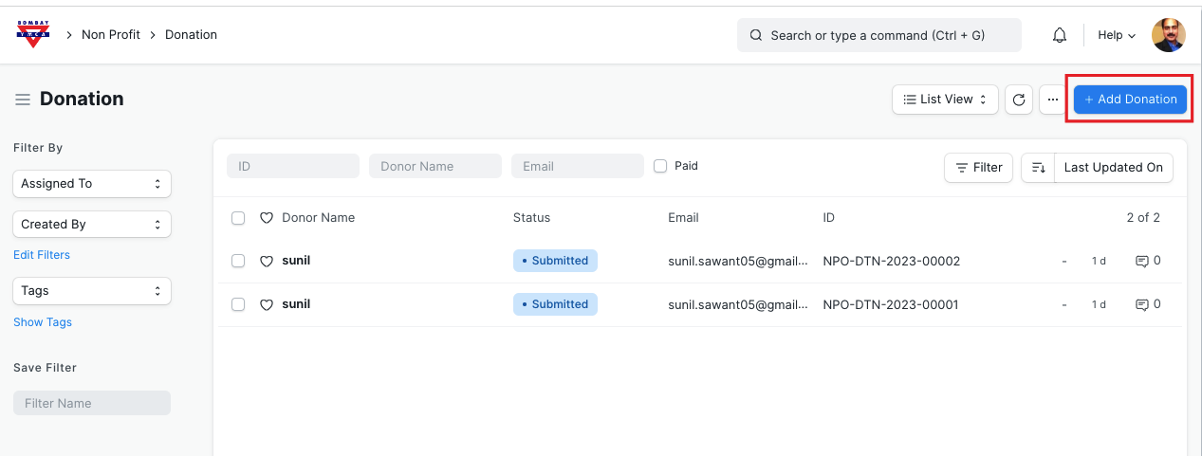Click the refresh list icon
Image resolution: width=1202 pixels, height=456 pixels.
(x=1019, y=100)
